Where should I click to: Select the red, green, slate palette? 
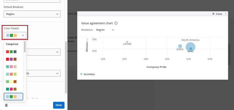[11, 52]
